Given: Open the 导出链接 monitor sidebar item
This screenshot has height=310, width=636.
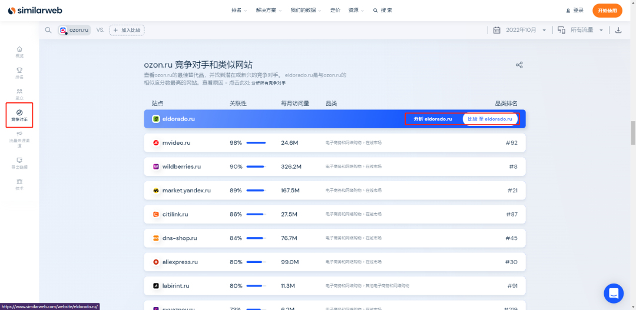Looking at the screenshot, I should coord(19,164).
